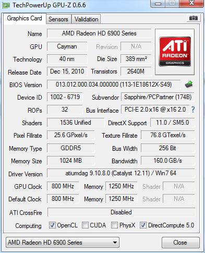The width and height of the screenshot is (205, 253).
Task: Click the GPU-Z title bar icon
Action: [x=6, y=5]
